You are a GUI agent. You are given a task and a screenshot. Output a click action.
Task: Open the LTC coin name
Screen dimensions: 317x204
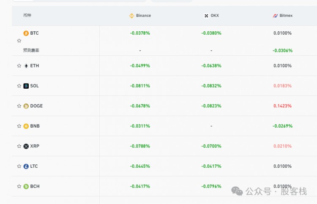coord(34,166)
